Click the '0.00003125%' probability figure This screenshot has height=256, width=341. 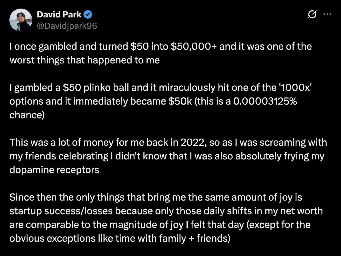[x=265, y=101]
